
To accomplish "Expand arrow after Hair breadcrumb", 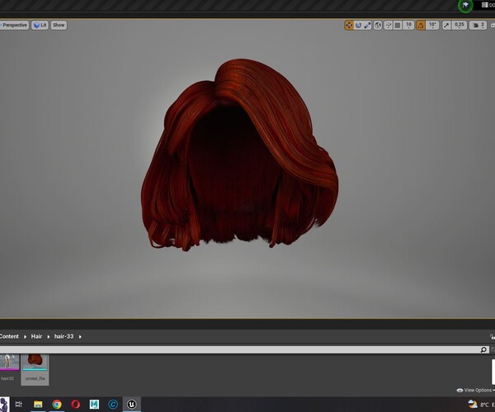I will 49,337.
